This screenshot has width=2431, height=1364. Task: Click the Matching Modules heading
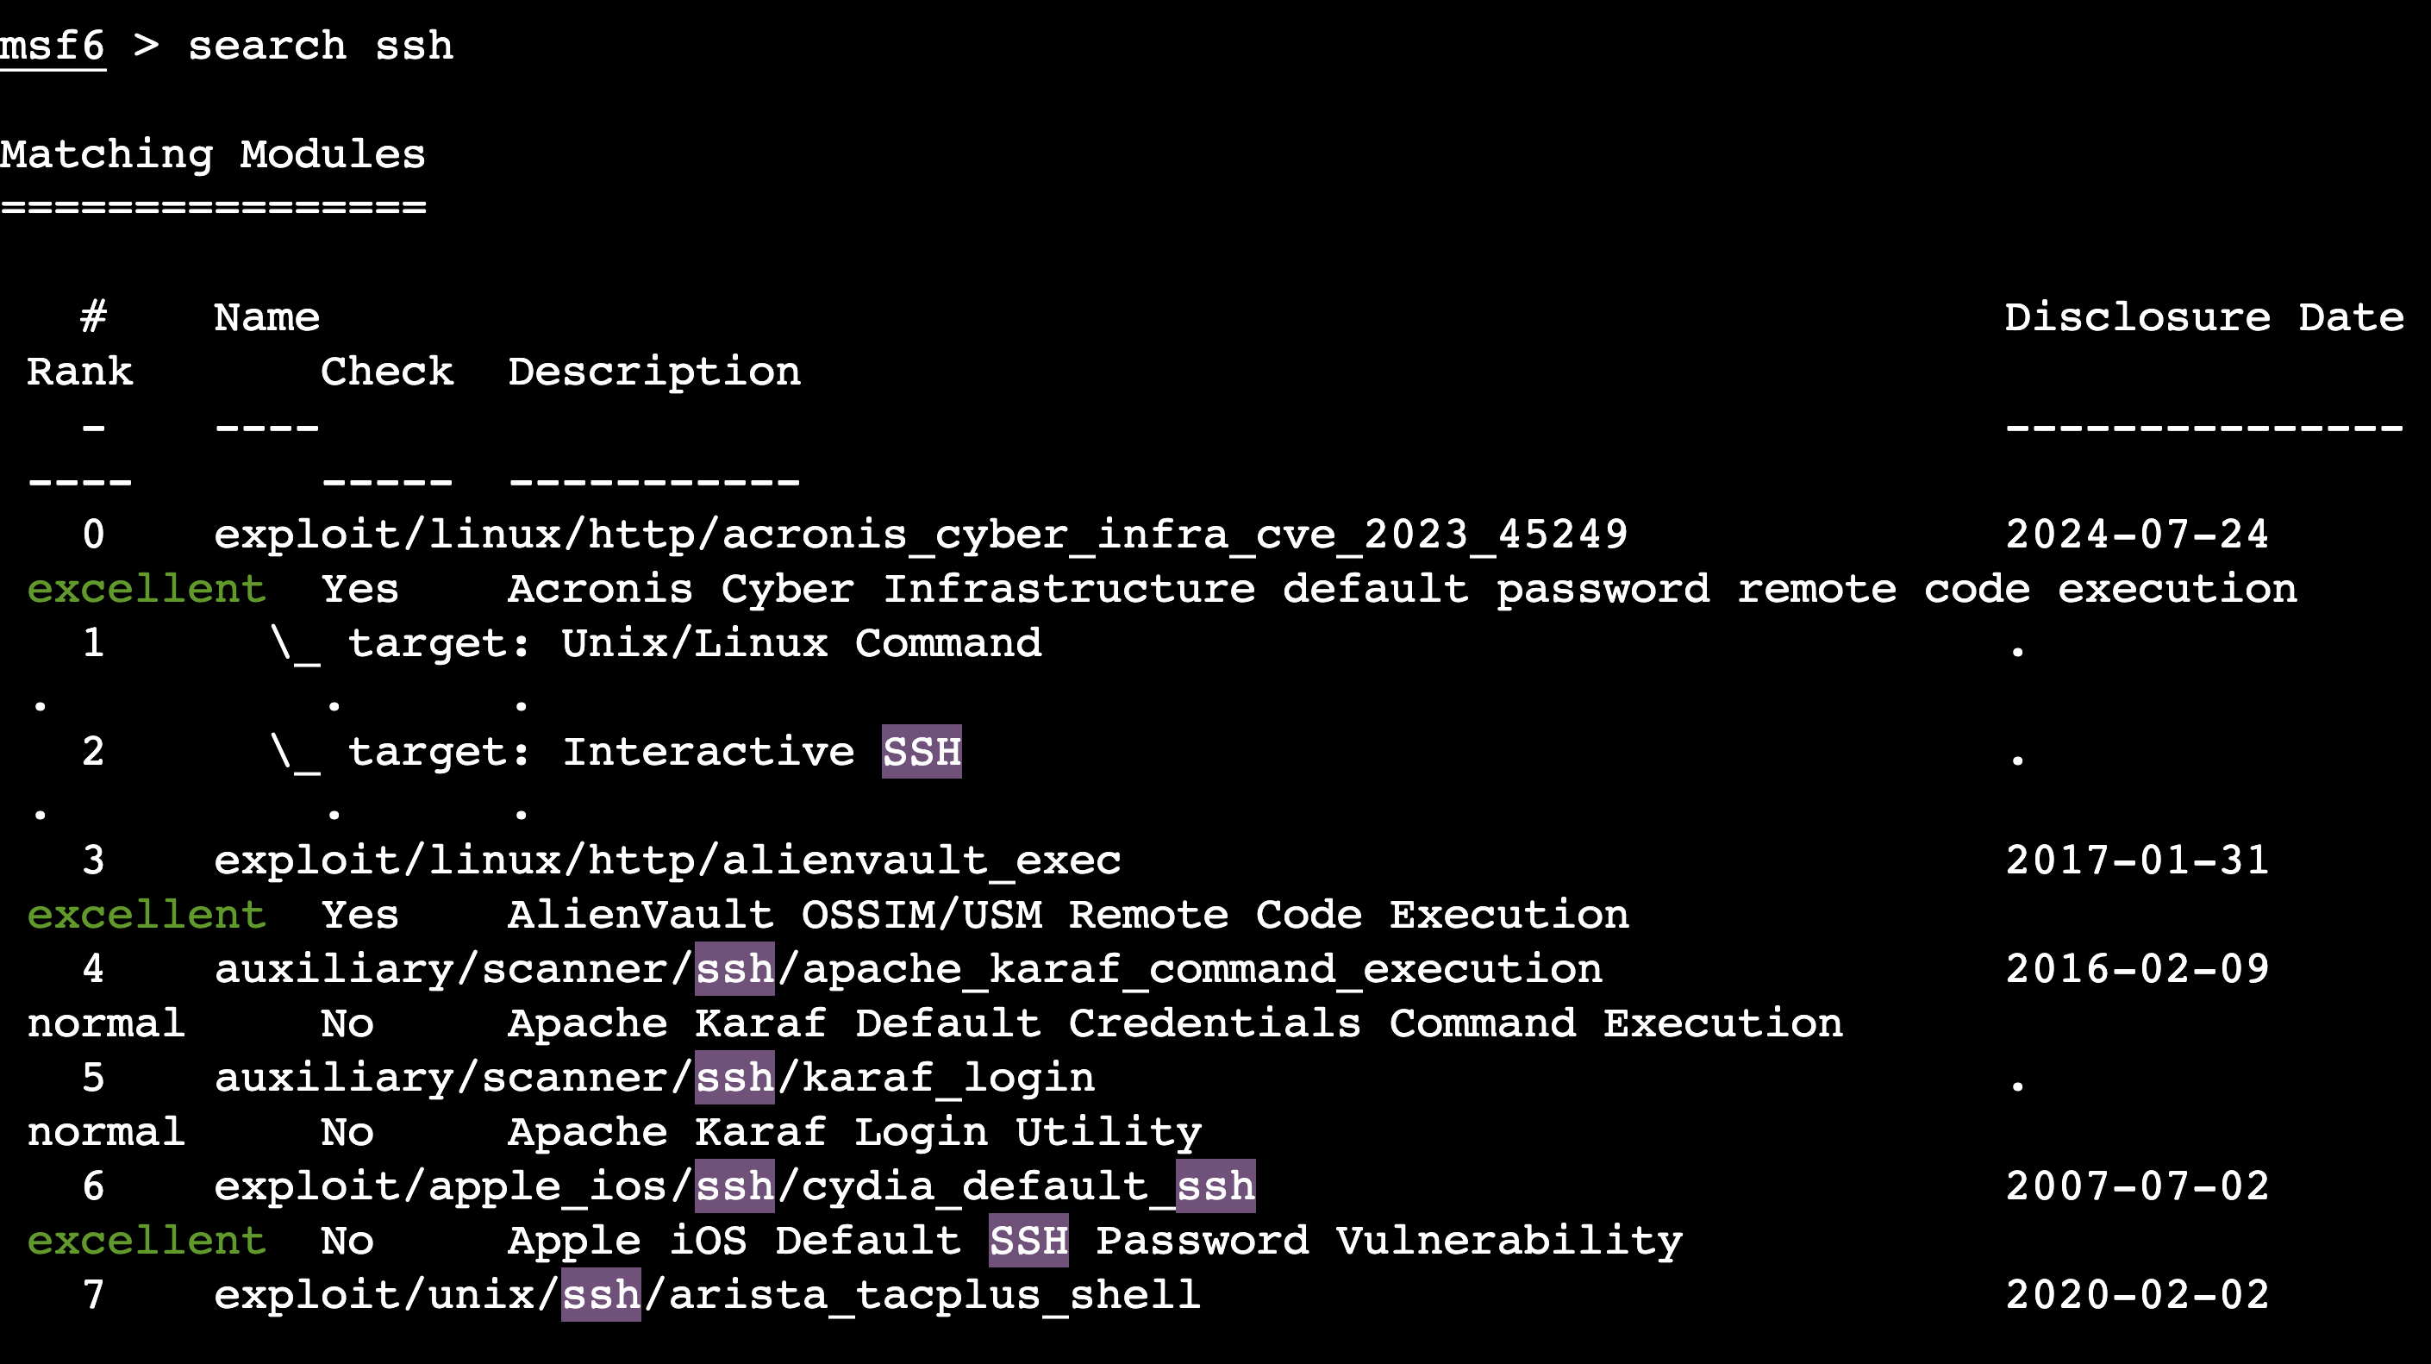[213, 155]
